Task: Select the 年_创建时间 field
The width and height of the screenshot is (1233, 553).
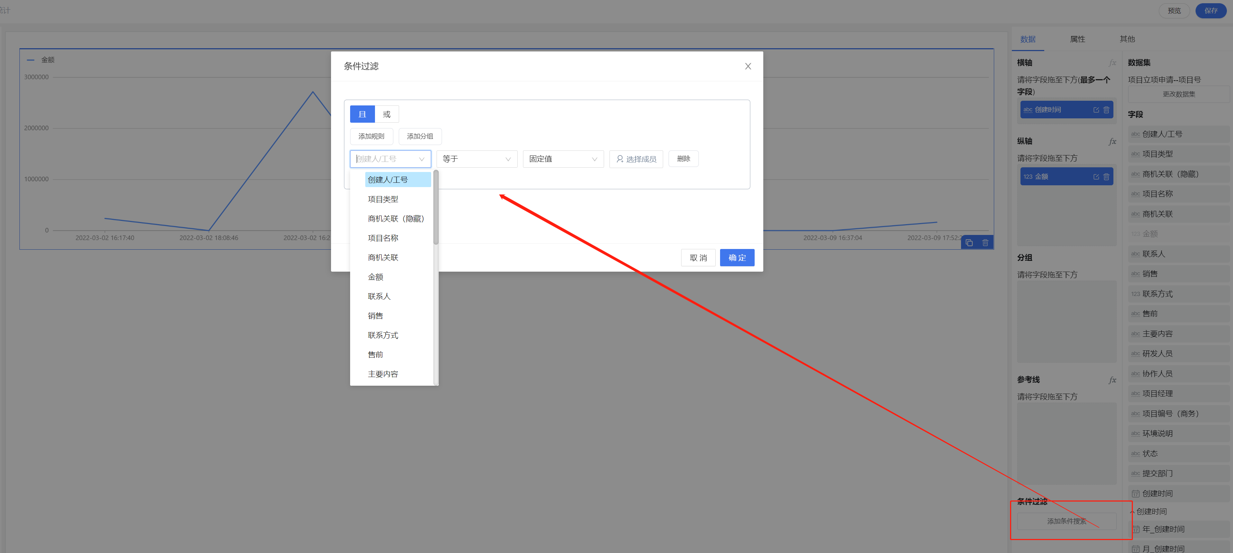Action: click(1179, 529)
